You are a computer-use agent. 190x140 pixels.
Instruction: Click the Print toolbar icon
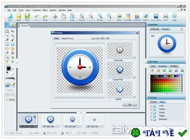[x=166, y=17]
